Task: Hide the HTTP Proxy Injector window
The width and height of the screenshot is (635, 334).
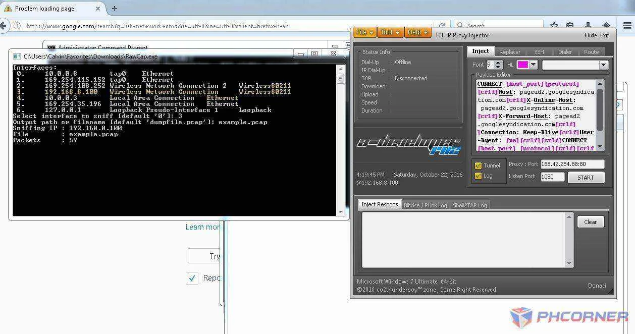Action: pyautogui.click(x=590, y=35)
